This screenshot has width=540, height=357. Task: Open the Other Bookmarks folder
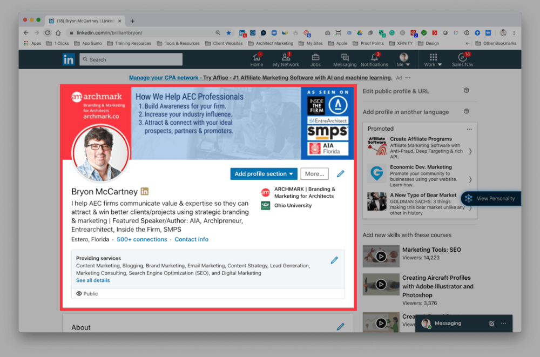tap(496, 43)
